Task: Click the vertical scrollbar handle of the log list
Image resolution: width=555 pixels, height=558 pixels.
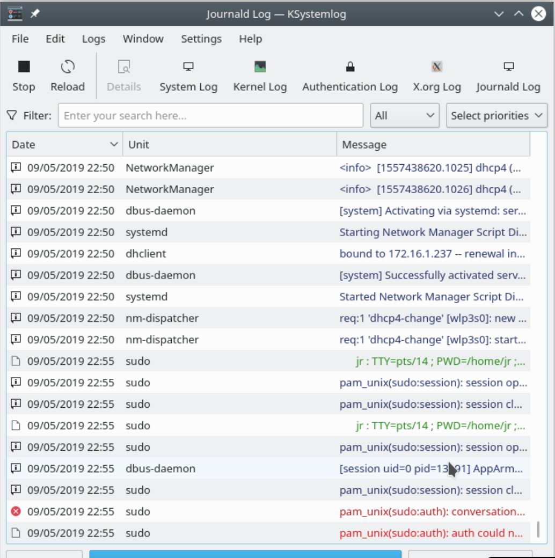Action: [538, 530]
